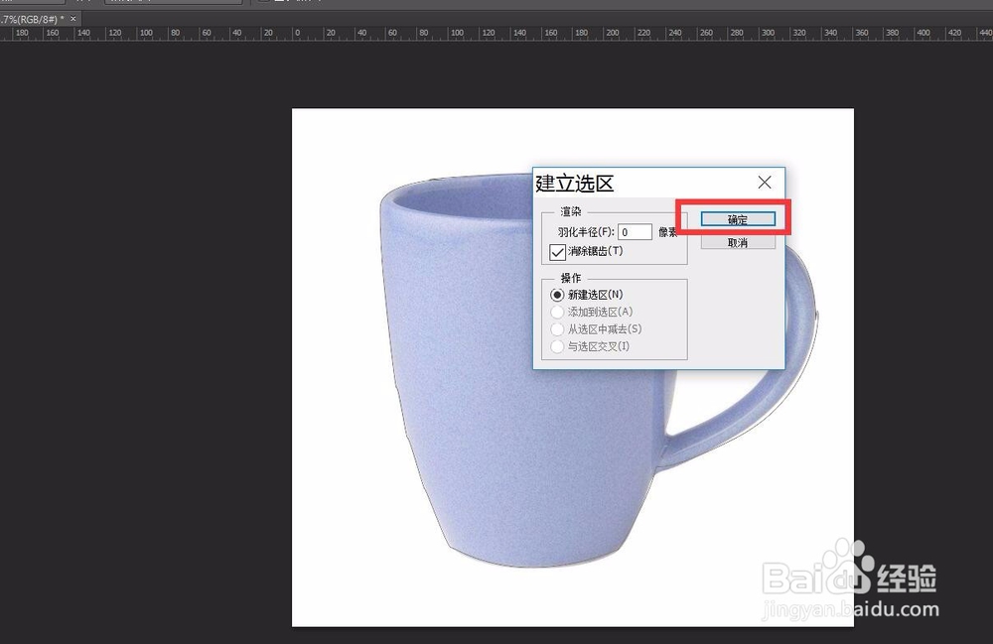Close the document tab with its x

(72, 19)
